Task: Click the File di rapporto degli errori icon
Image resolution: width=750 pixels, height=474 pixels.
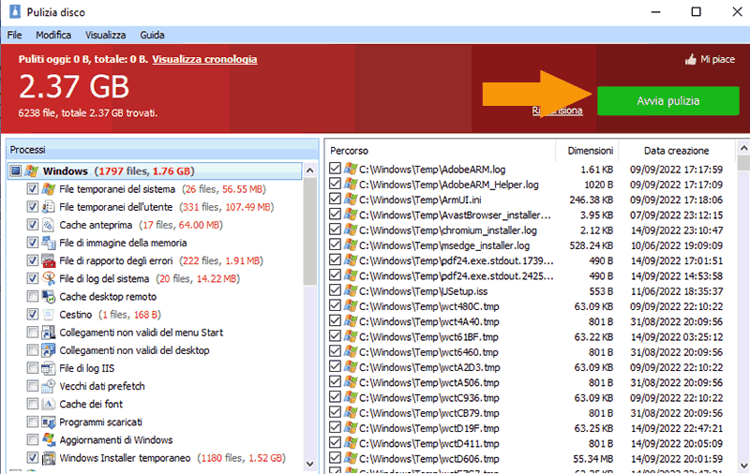Action: click(49, 260)
